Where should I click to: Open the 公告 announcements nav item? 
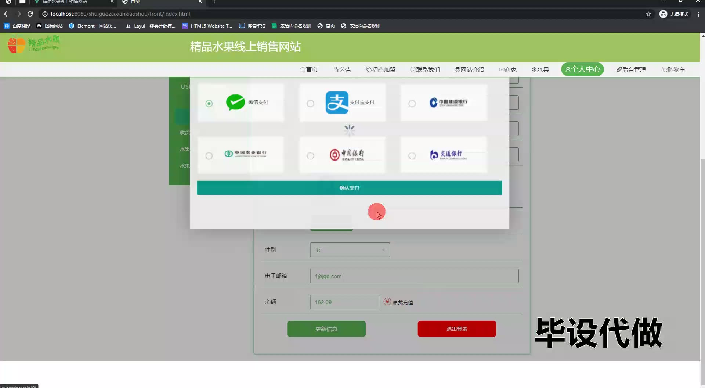tap(342, 69)
